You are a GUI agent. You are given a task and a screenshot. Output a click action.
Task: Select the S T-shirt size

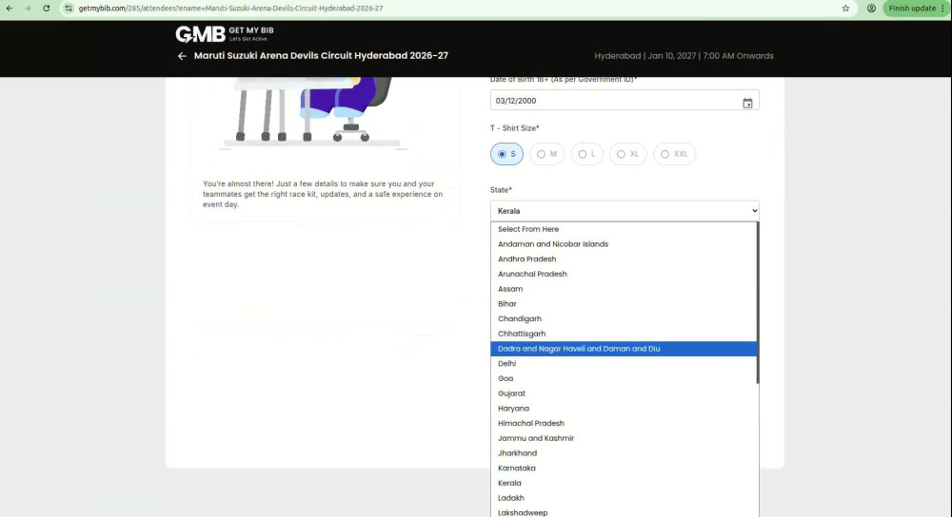click(506, 154)
